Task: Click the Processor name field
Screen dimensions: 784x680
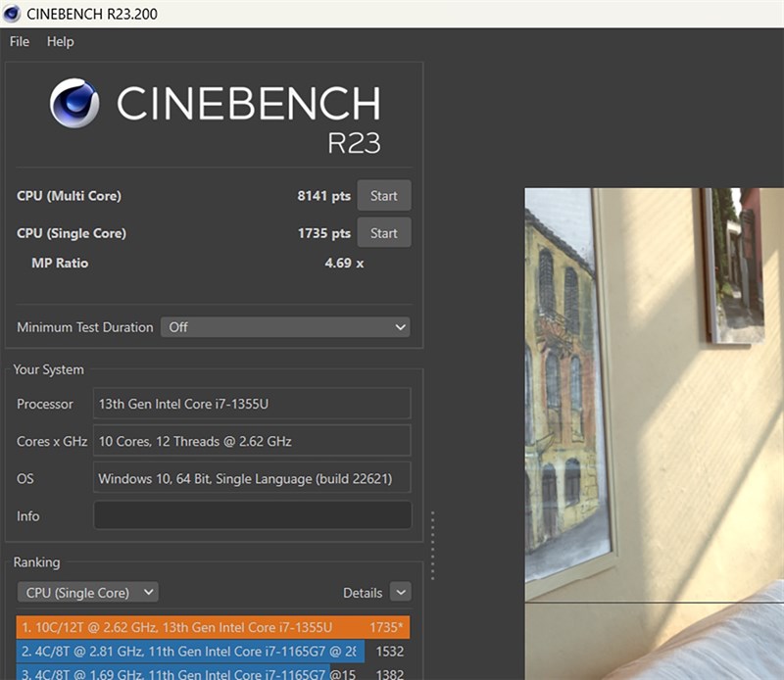Action: (x=252, y=404)
